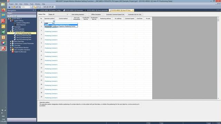Click the Block Start Data icon
The width and height of the screenshot is (221, 124).
(x=13, y=41)
